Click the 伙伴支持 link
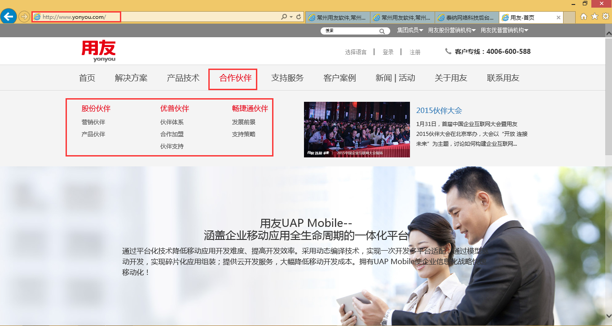 (172, 146)
